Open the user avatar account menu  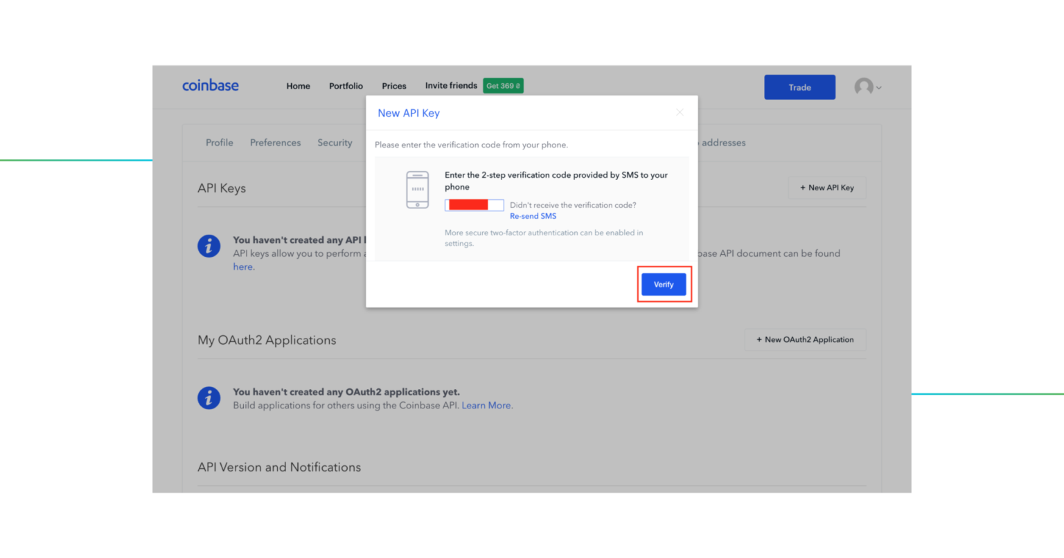[867, 87]
